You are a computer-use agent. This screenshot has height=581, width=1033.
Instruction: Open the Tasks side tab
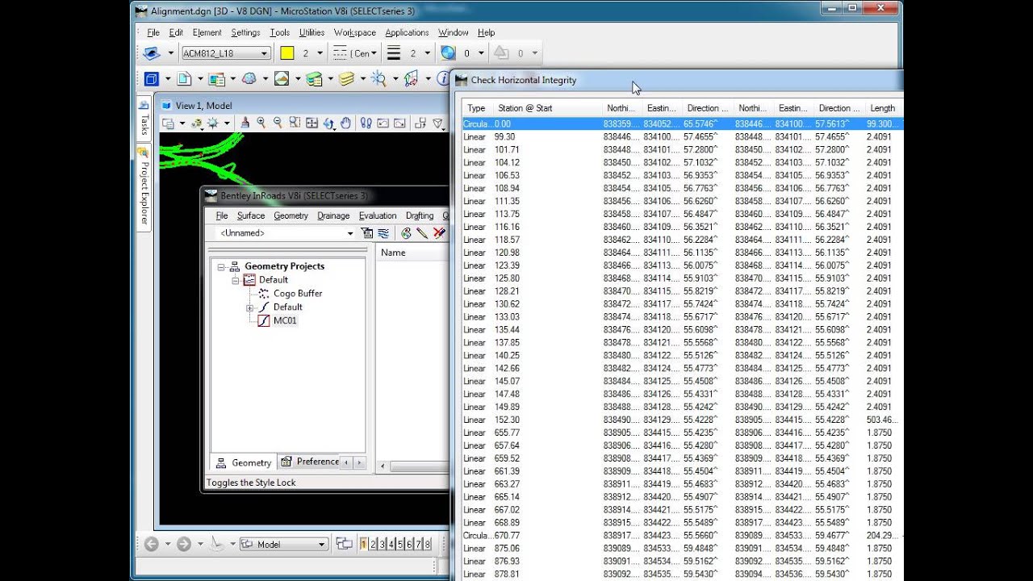[x=144, y=119]
